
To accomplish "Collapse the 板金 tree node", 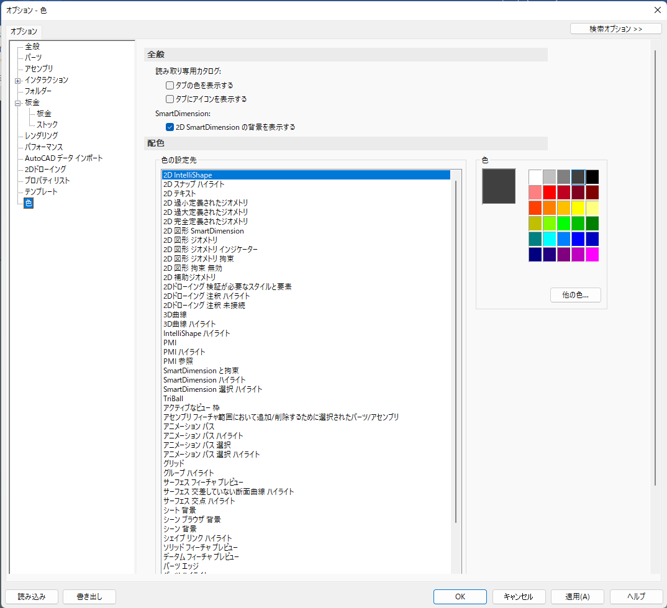I will 17,102.
